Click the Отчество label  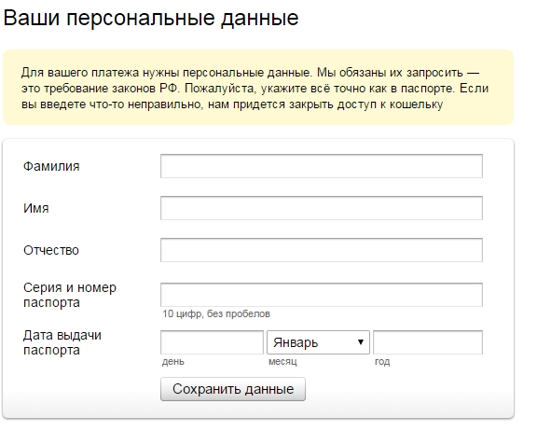point(51,250)
